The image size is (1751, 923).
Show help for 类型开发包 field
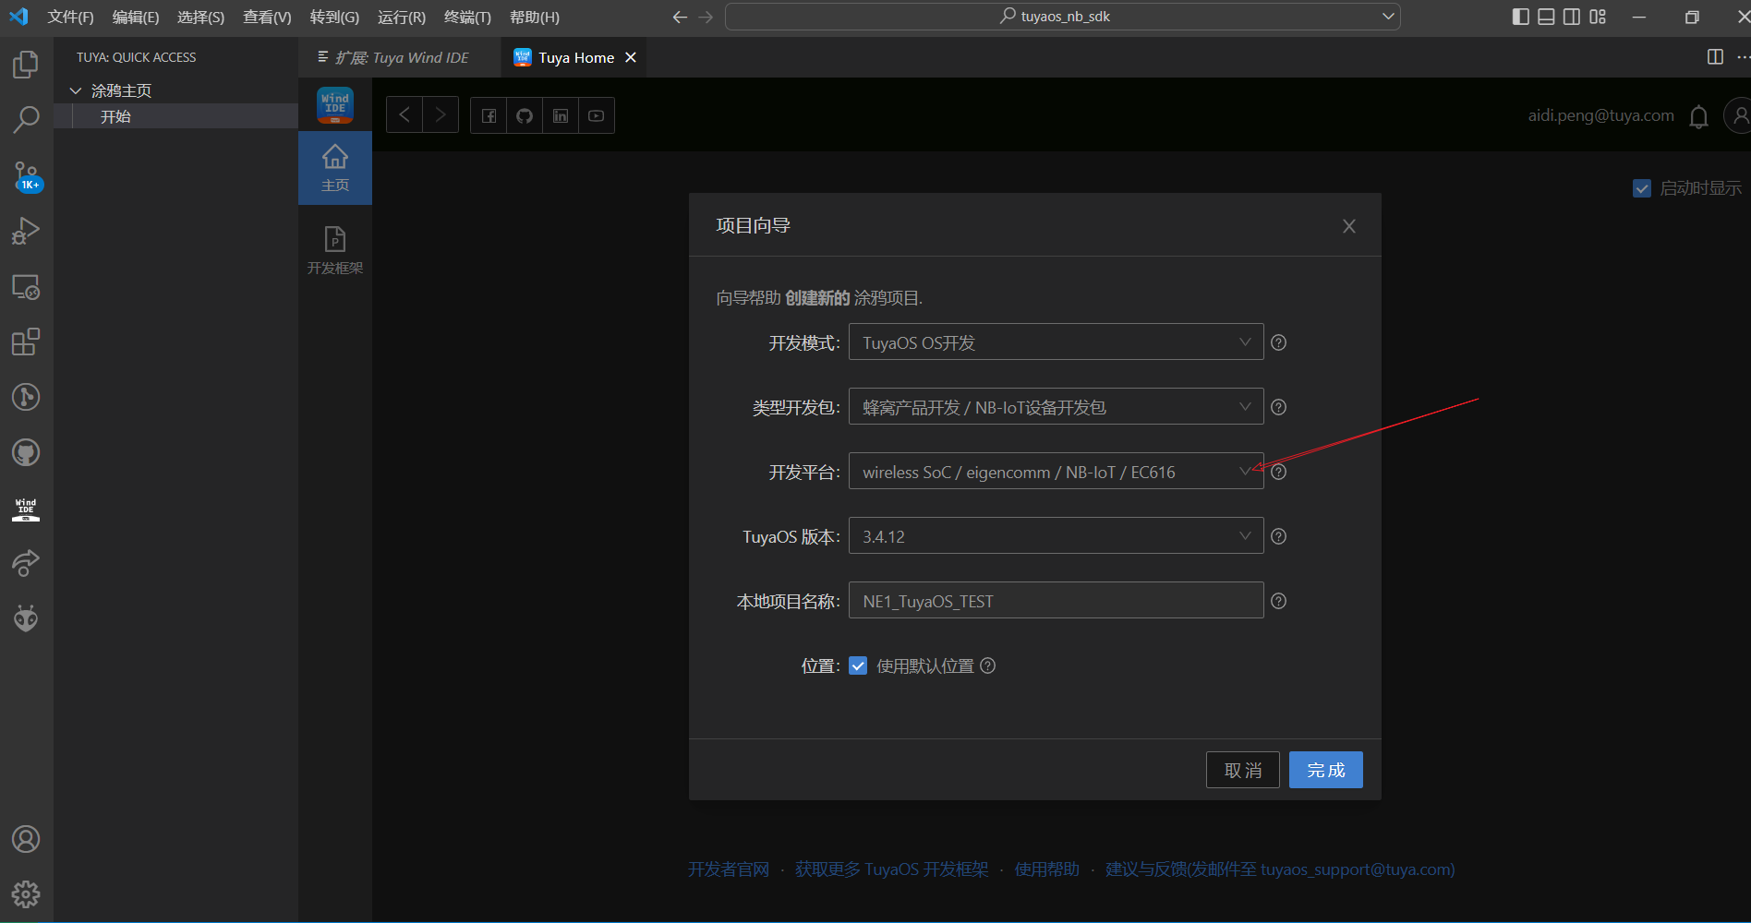coord(1279,407)
